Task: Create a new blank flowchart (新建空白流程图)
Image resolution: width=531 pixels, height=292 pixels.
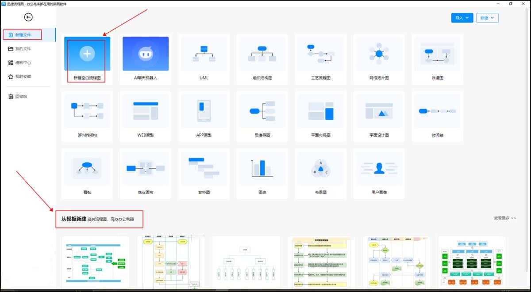Action: tap(87, 54)
